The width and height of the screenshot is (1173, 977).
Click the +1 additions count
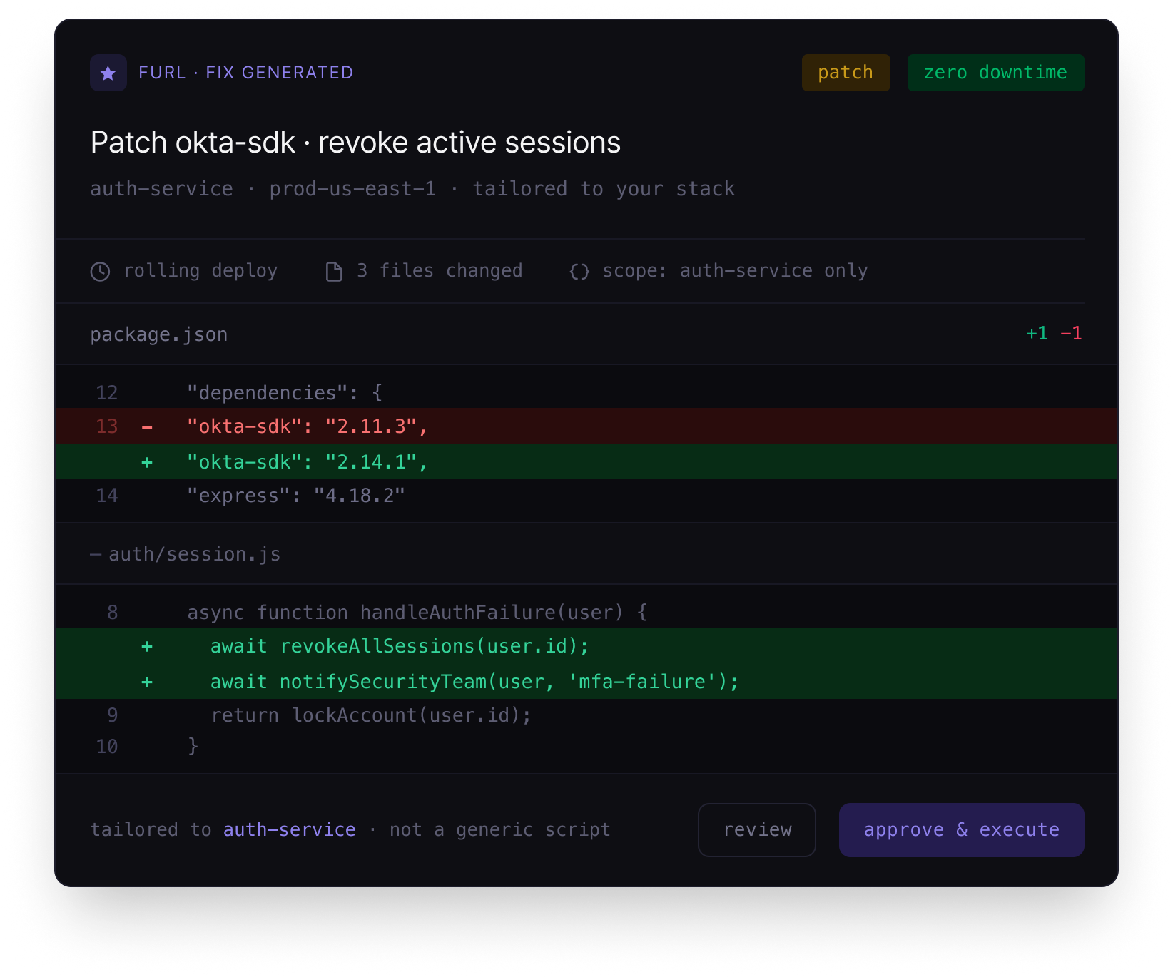(x=1037, y=334)
